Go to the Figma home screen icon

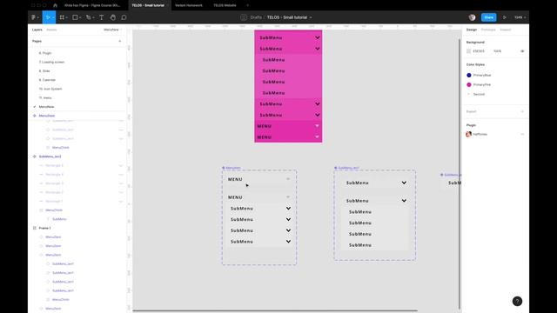click(x=55, y=5)
